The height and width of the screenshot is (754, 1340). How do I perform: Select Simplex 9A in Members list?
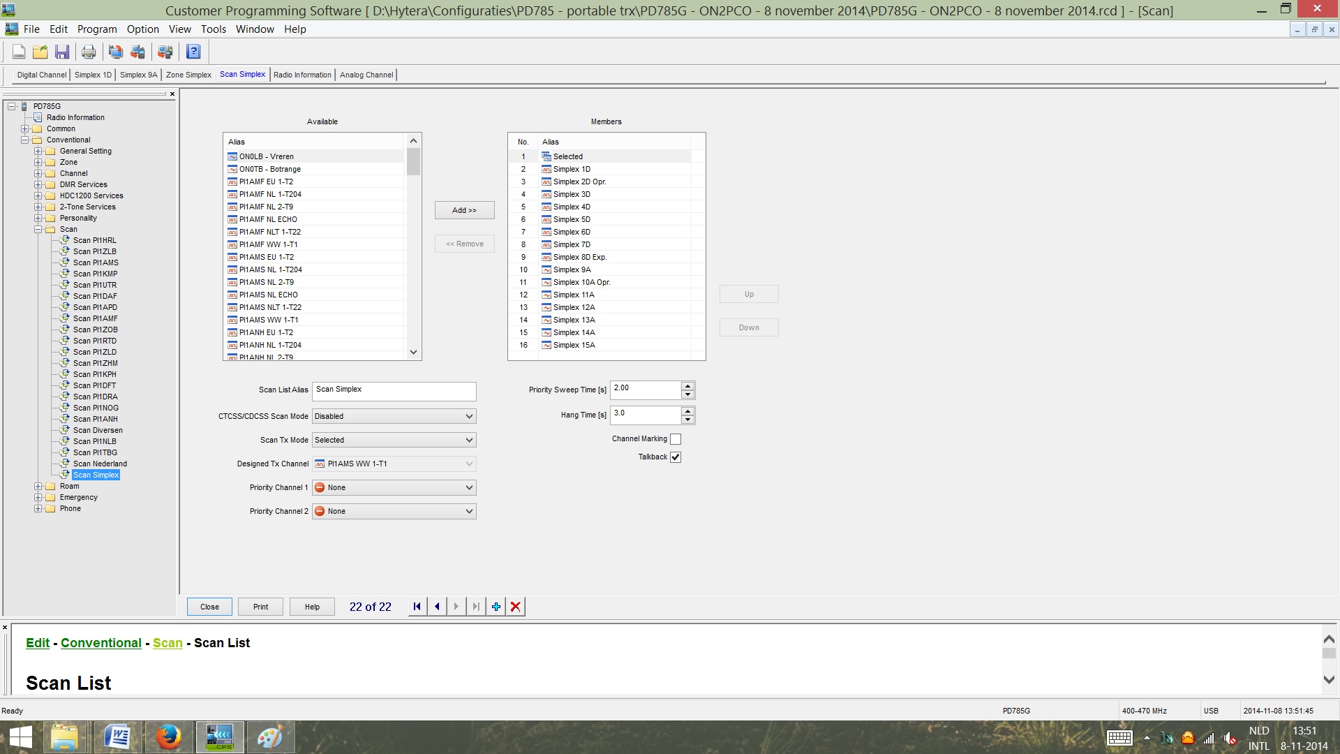click(600, 269)
